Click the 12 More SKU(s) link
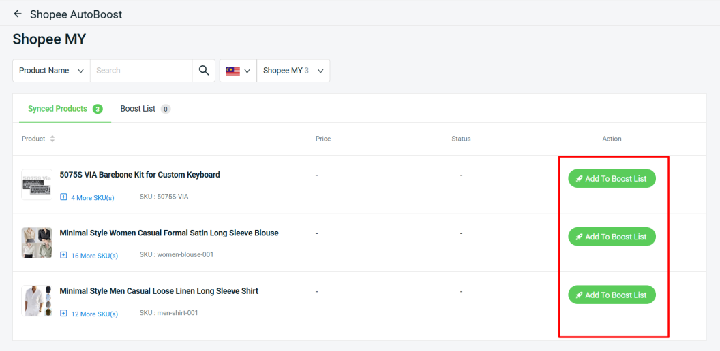This screenshot has height=351, width=720. click(94, 314)
